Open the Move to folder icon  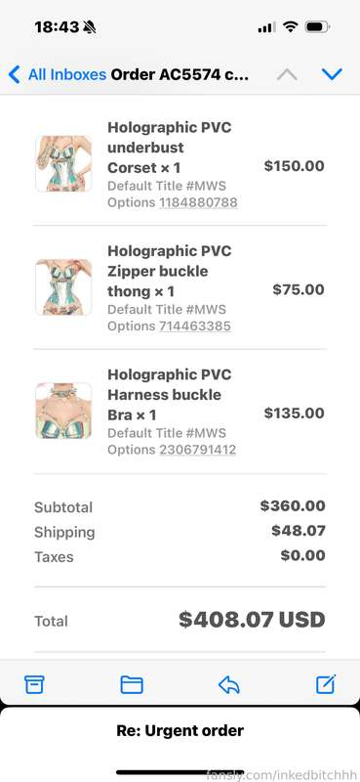click(132, 685)
